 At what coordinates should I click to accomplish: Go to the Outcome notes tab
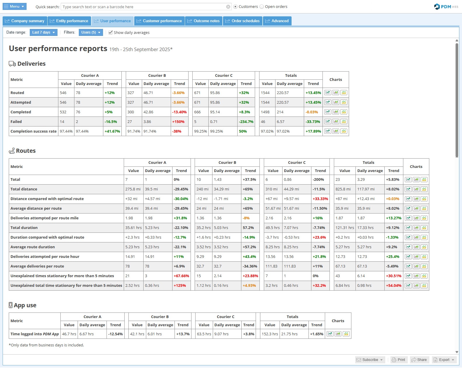203,21
